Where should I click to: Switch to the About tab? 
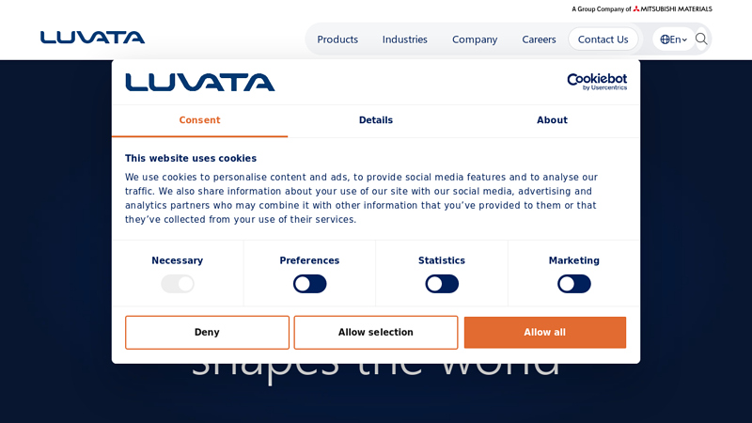(x=552, y=120)
